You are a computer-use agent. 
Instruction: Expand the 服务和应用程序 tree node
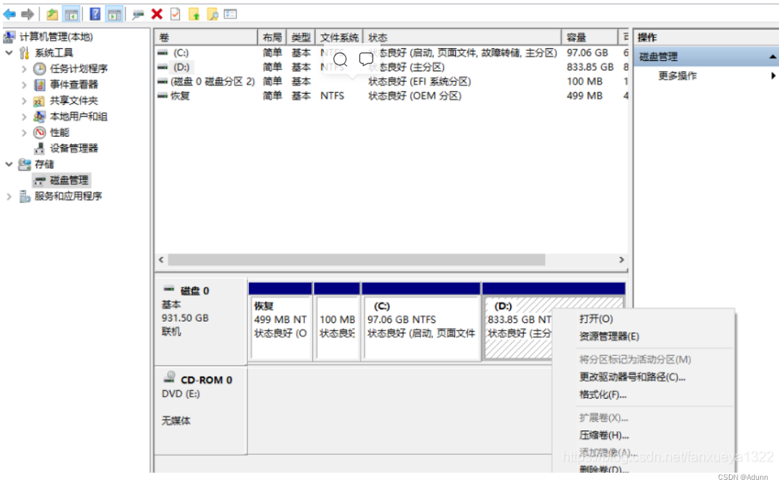point(9,196)
